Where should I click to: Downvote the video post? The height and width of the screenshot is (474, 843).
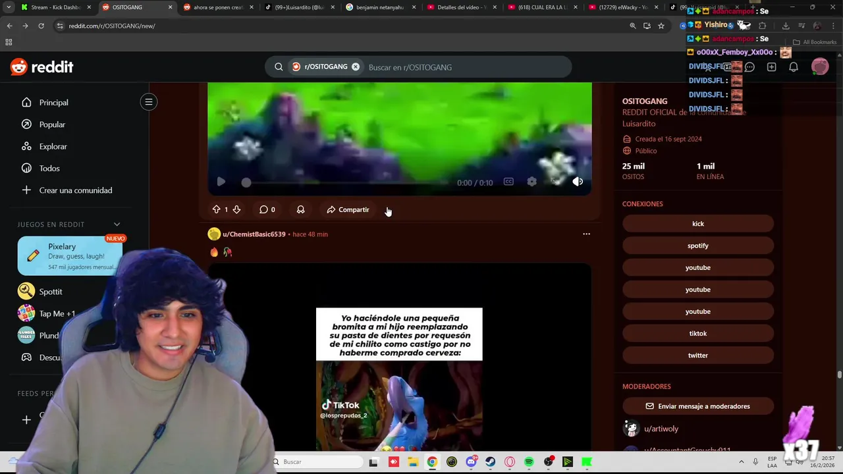(236, 209)
